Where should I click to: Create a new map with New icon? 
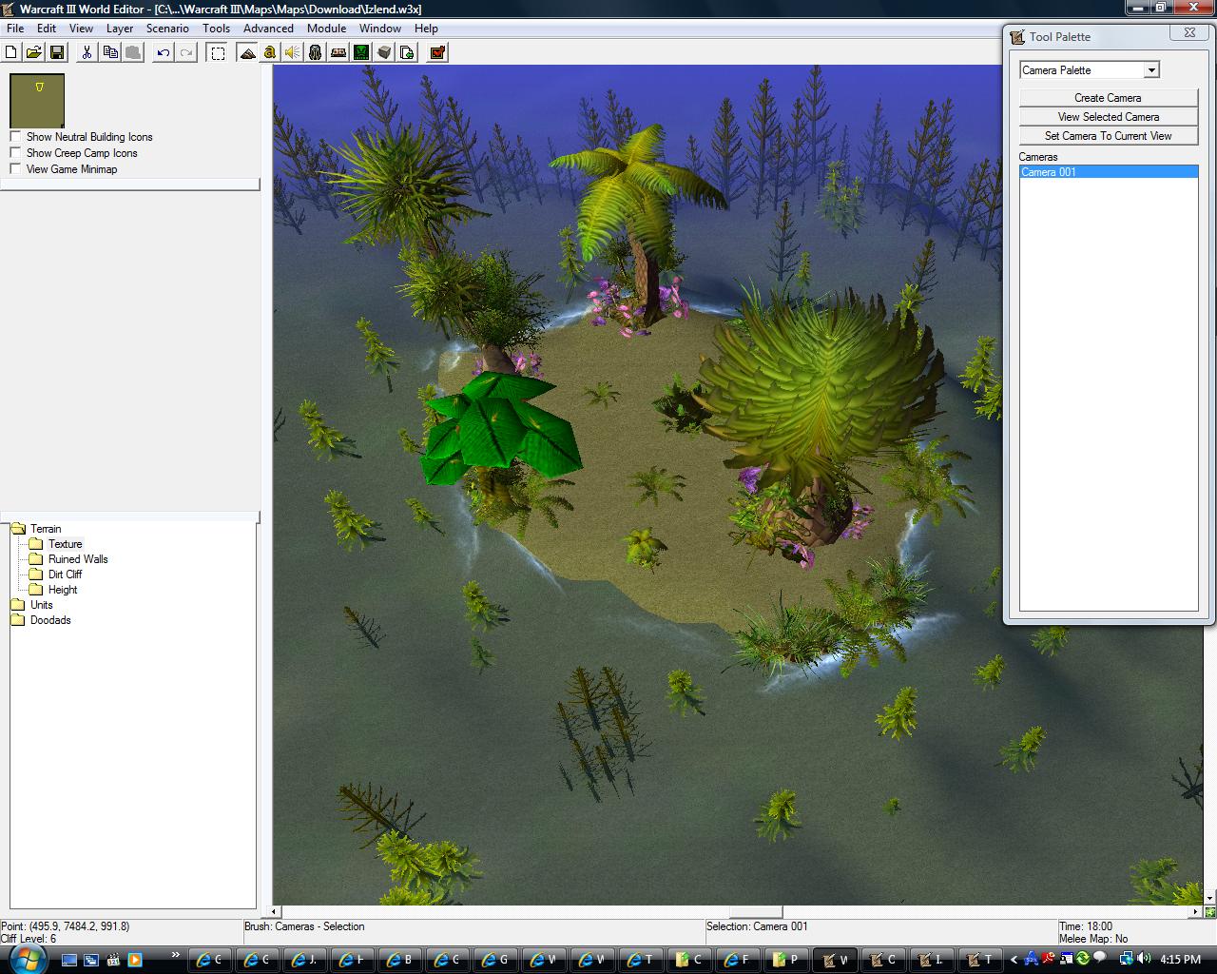(11, 52)
